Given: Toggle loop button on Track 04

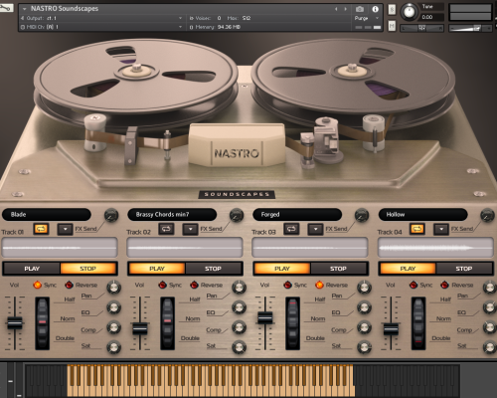Looking at the screenshot, I should pyautogui.click(x=417, y=229).
